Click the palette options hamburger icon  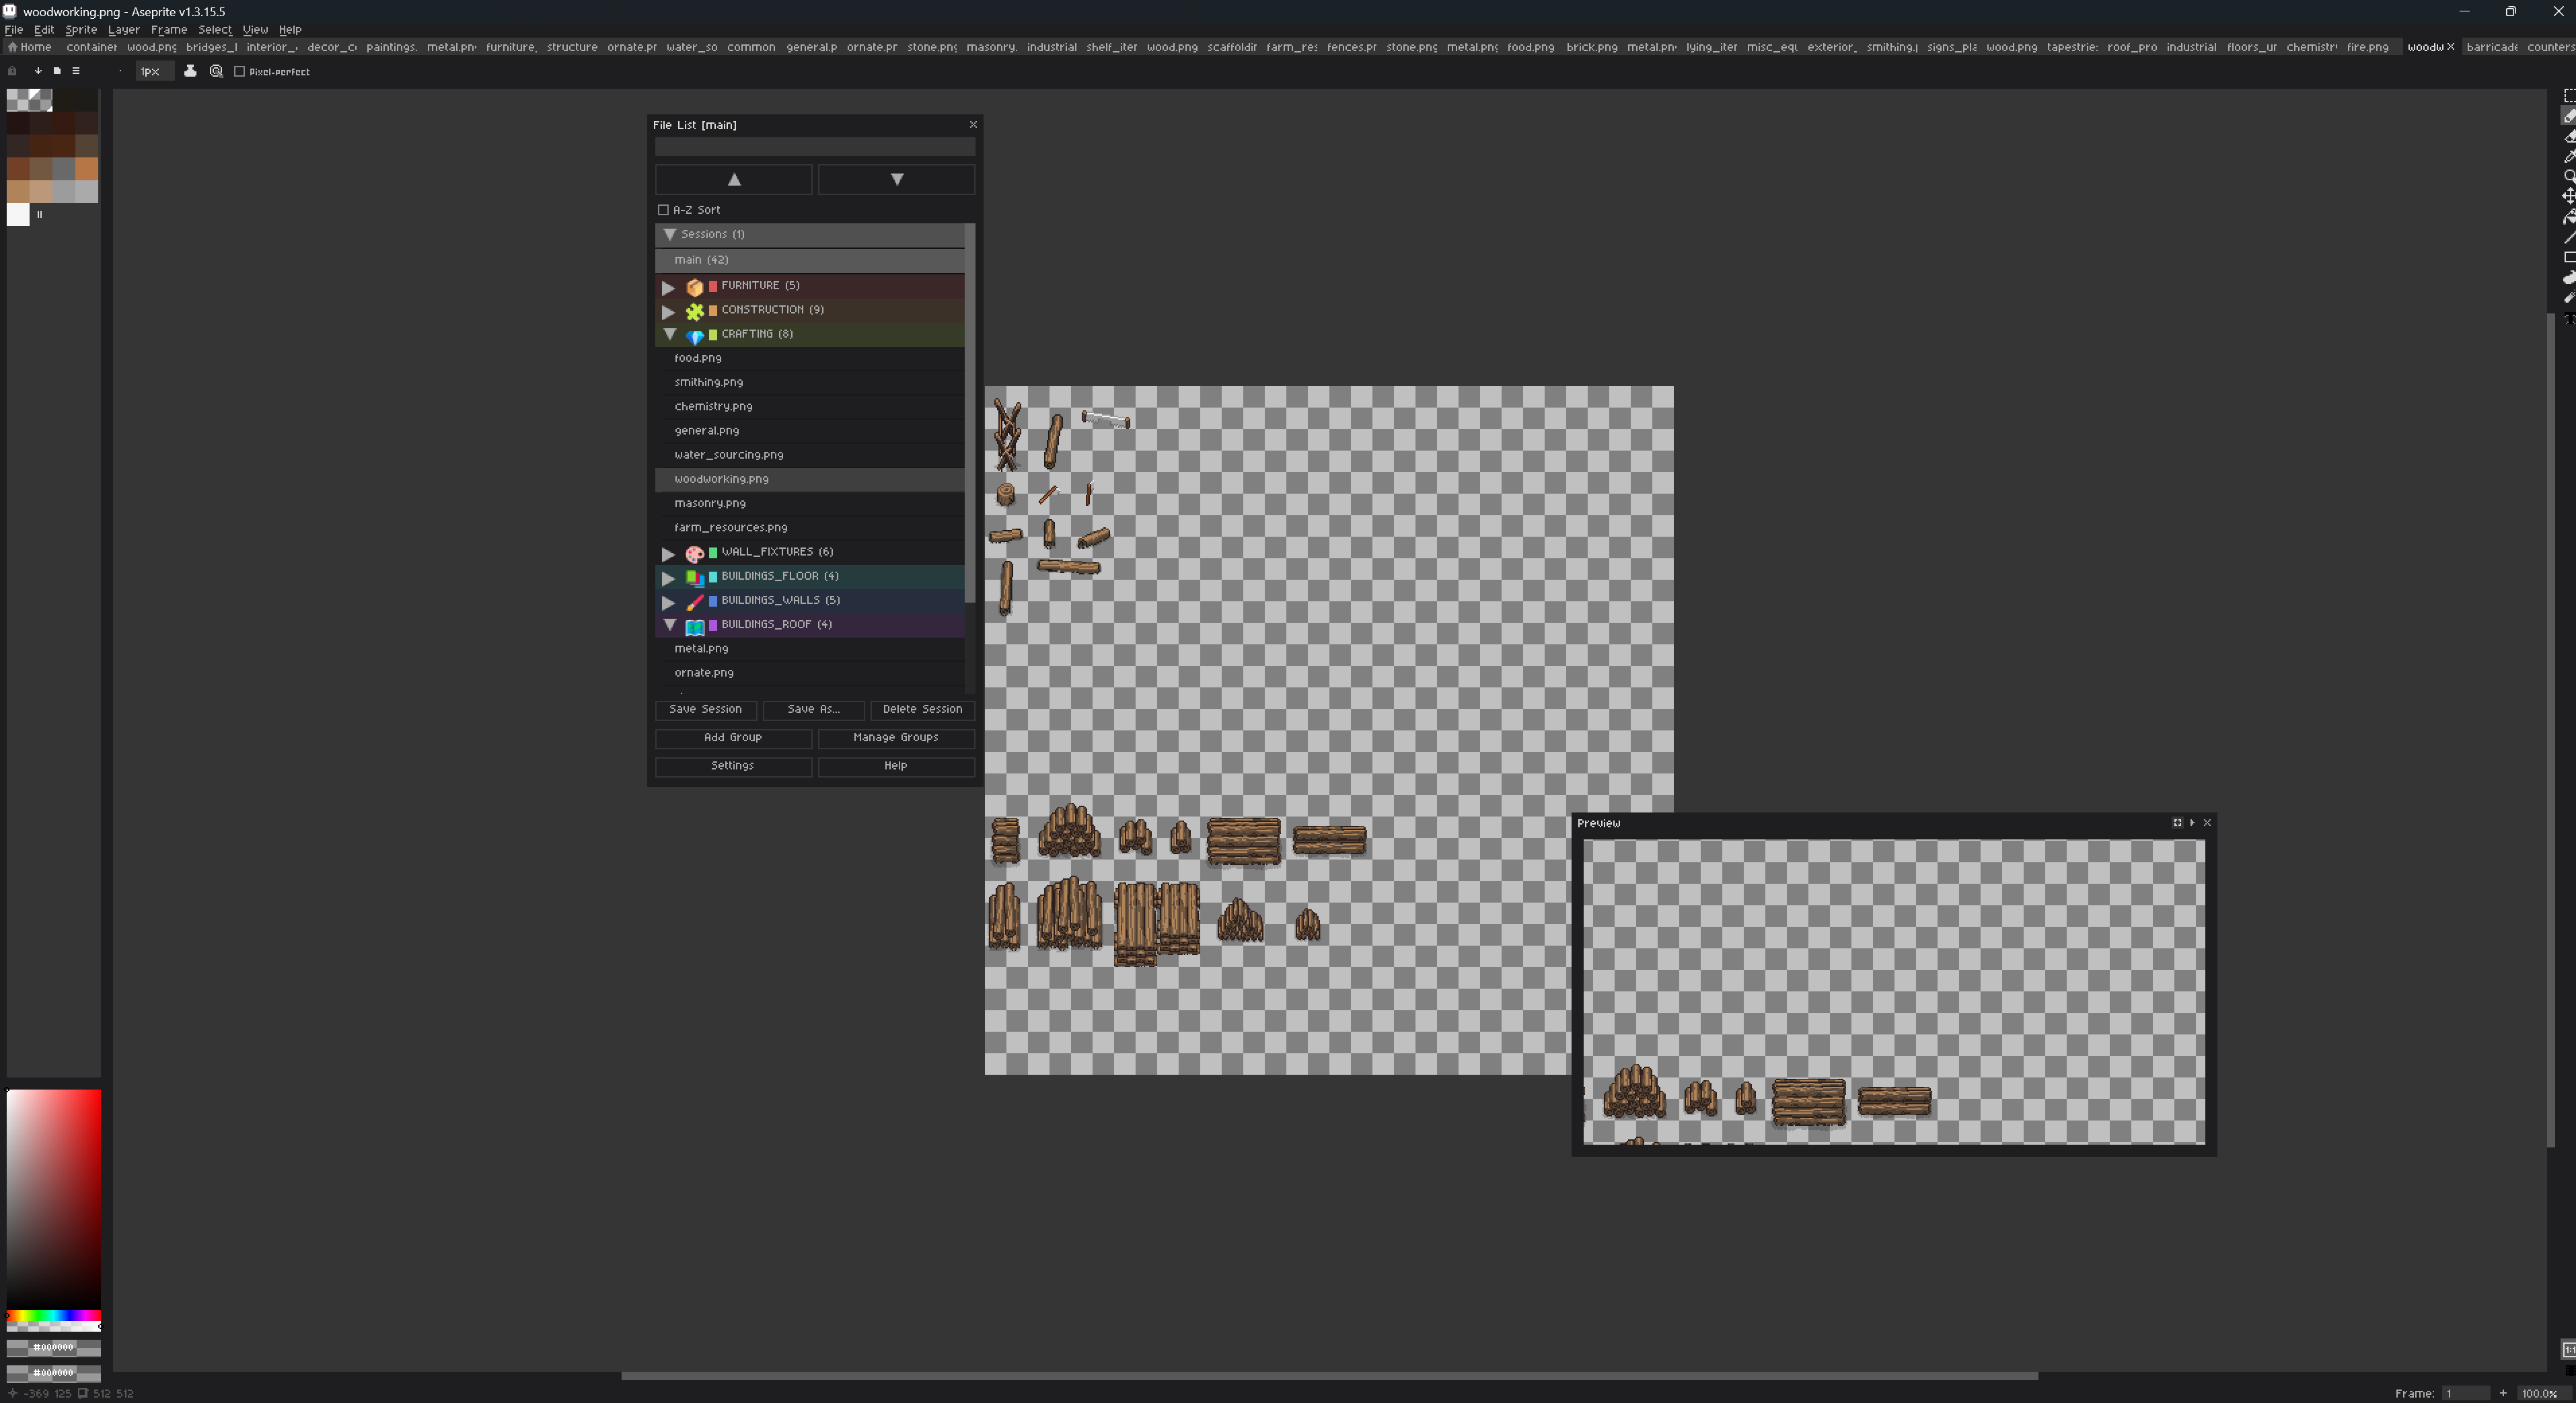click(x=76, y=71)
